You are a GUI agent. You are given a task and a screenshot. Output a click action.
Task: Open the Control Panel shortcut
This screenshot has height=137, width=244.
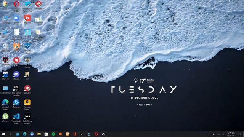pyautogui.click(x=5, y=90)
